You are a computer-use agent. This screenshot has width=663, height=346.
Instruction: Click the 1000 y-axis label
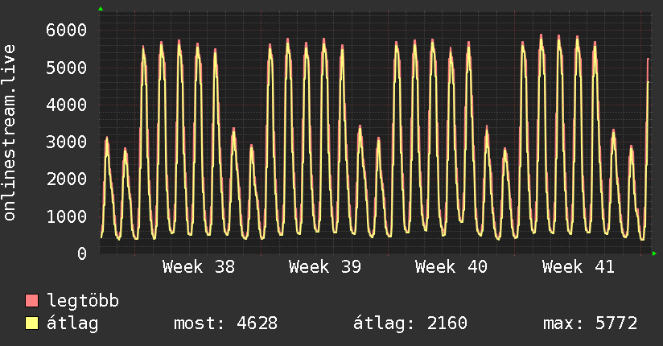point(67,216)
